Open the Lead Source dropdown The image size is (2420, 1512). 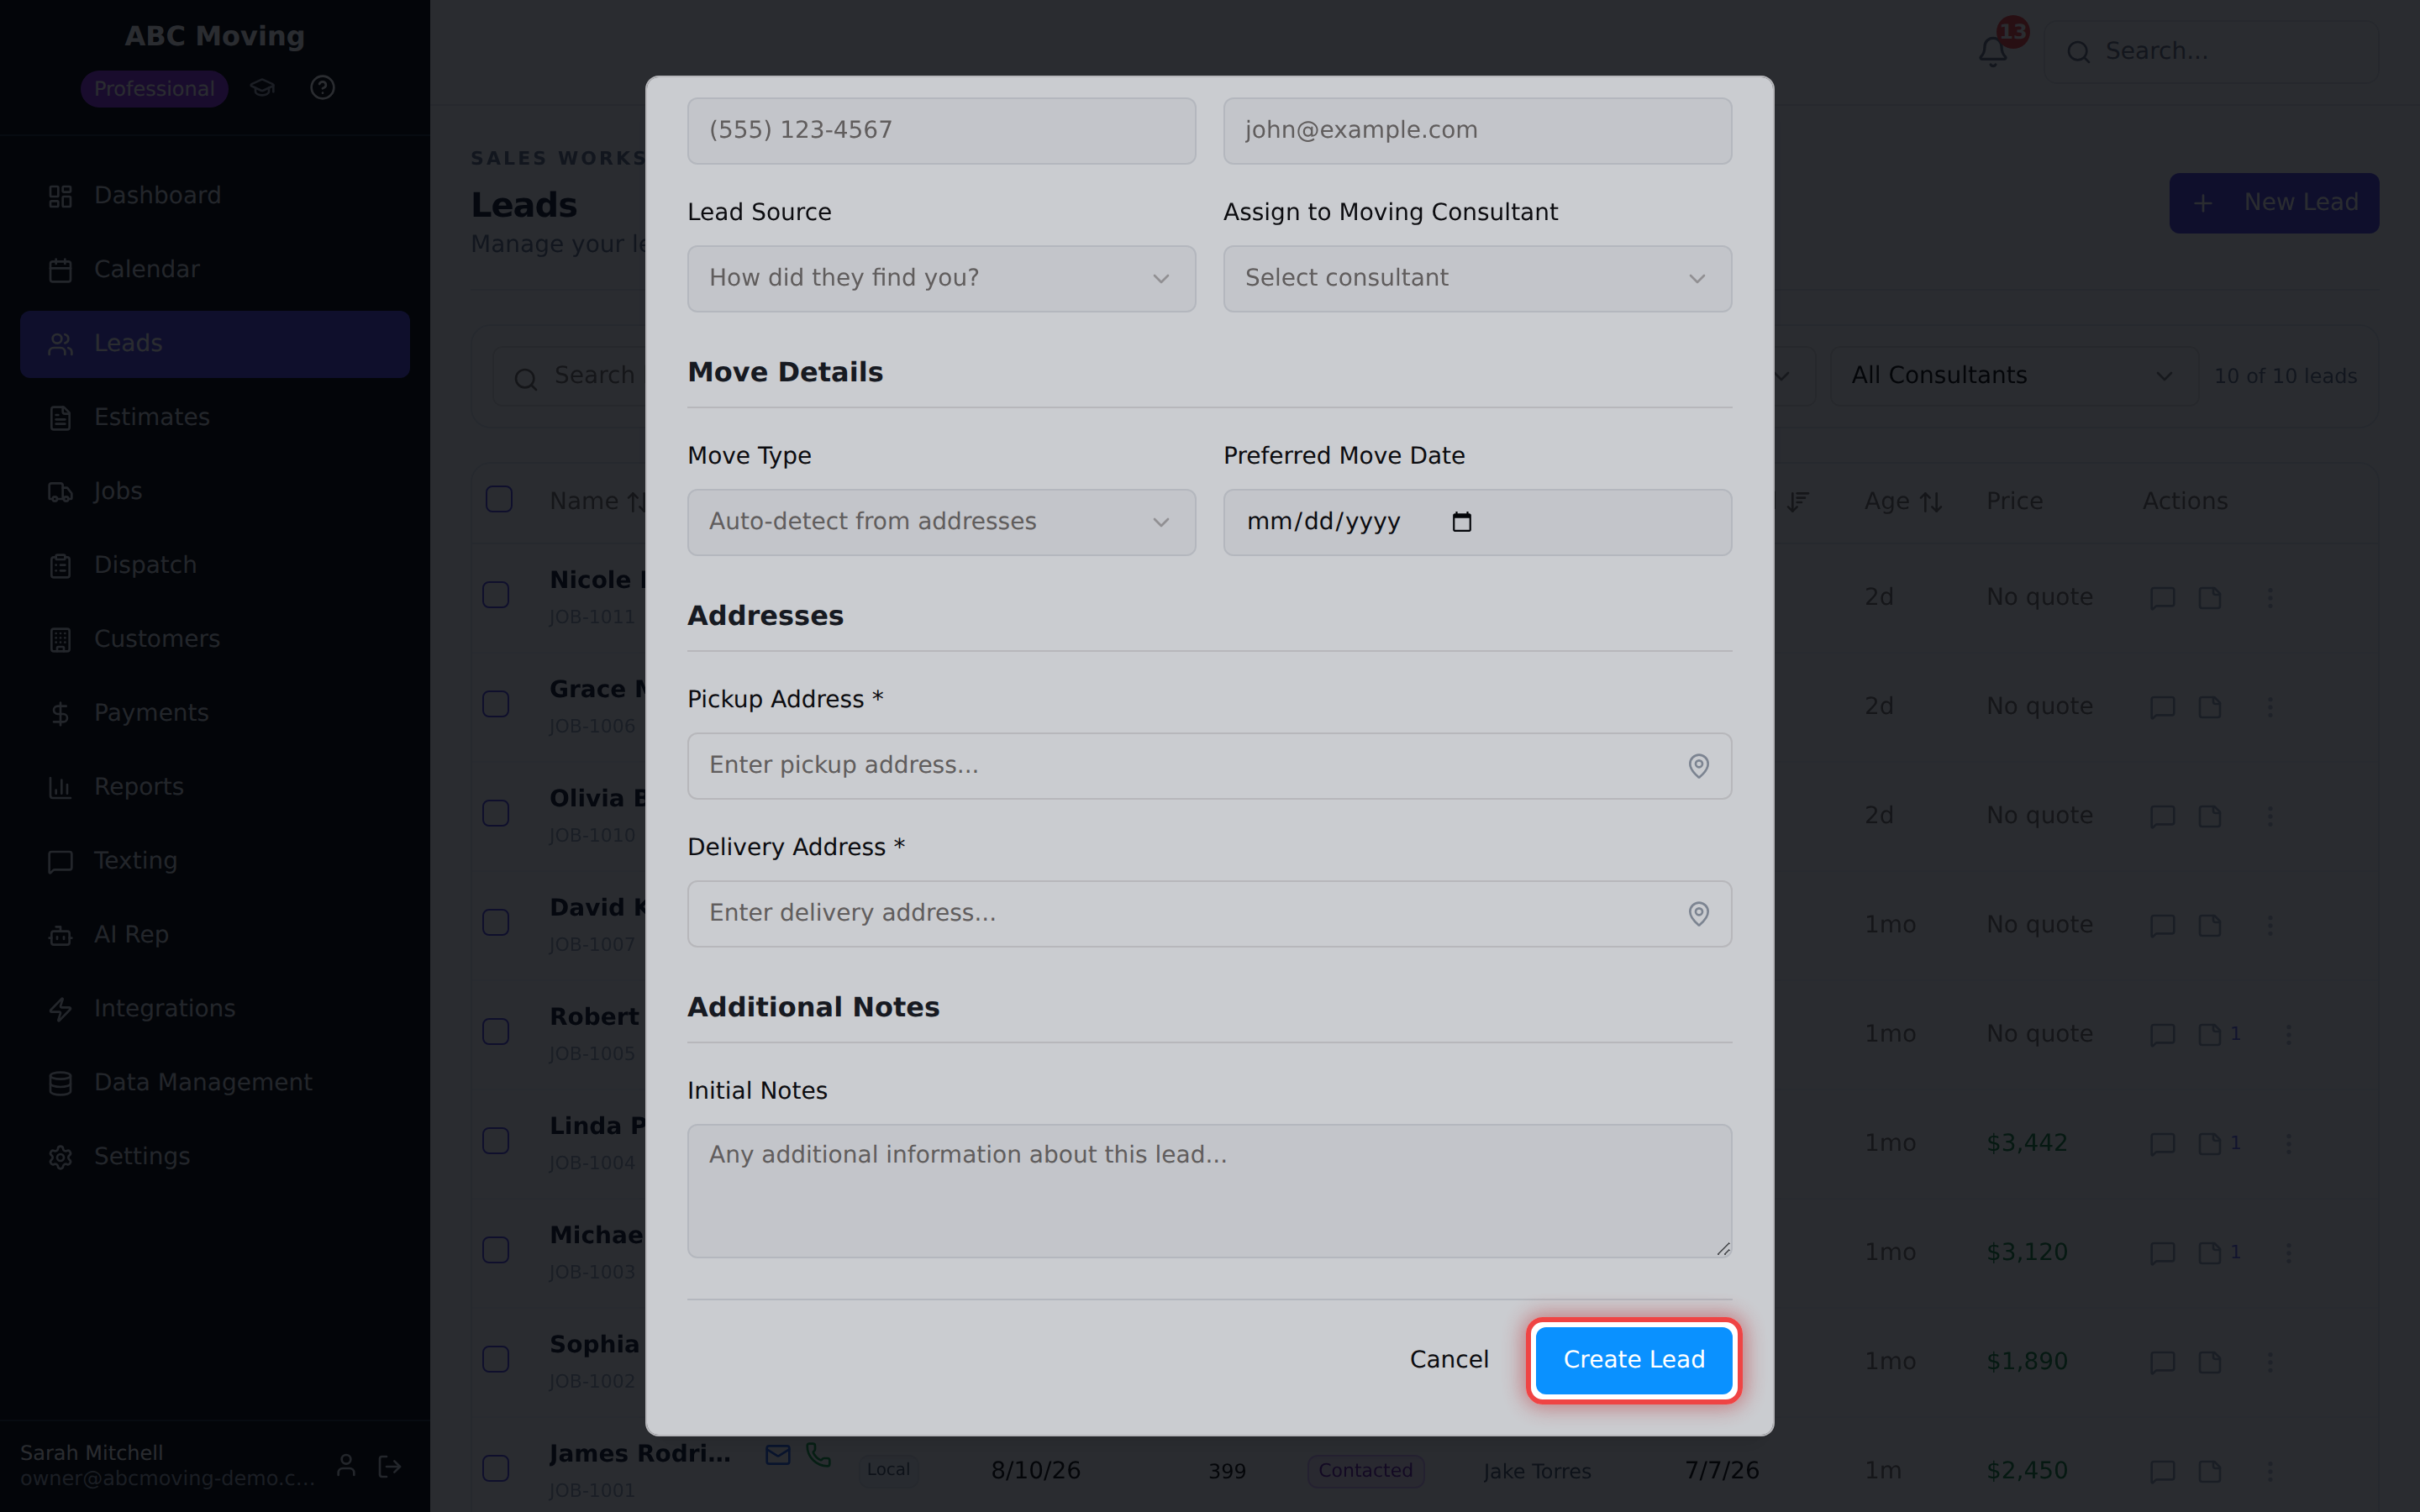click(941, 279)
